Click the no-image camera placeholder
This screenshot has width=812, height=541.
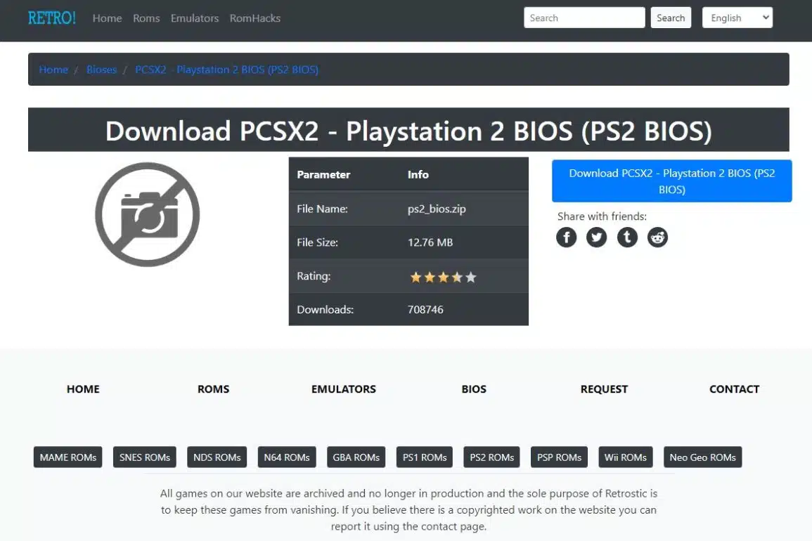(148, 214)
